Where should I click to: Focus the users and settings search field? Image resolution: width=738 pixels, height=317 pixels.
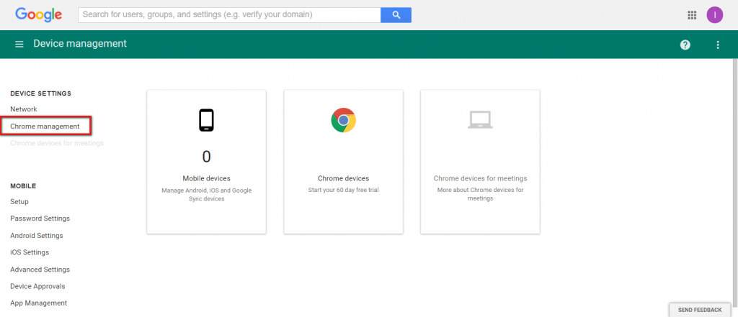(229, 15)
